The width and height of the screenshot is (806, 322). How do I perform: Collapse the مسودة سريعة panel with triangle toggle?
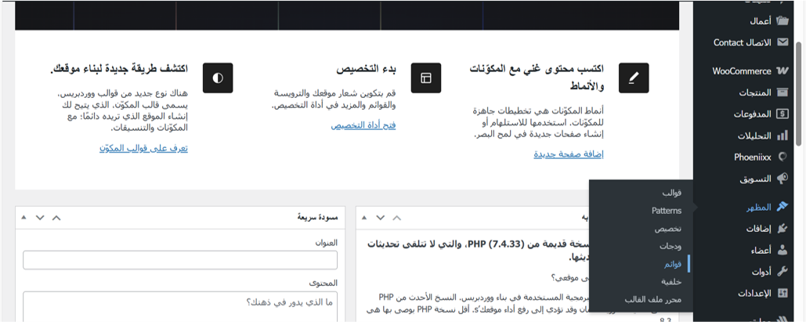(x=23, y=217)
